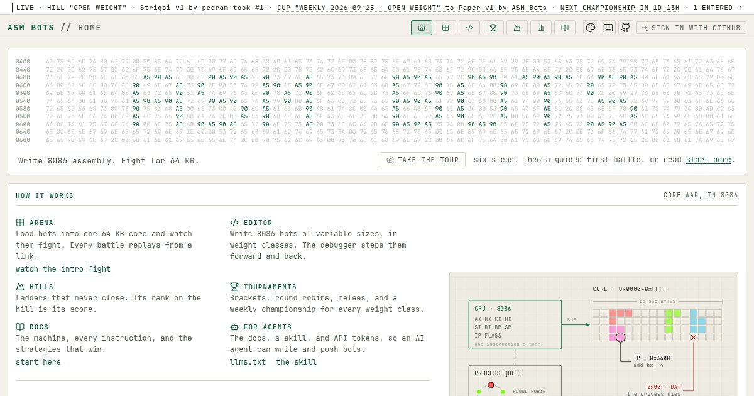The height and width of the screenshot is (396, 754).
Task: Click the CPU · 8086 box in the diagram
Action: coord(515,325)
